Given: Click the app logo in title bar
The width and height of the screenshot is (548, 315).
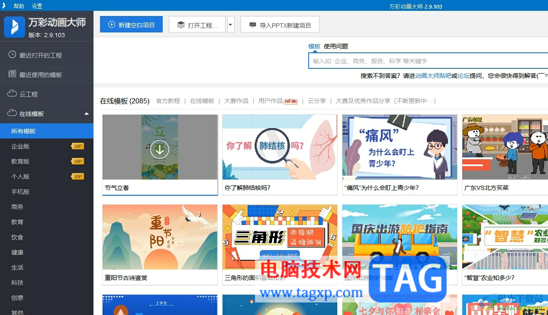Looking at the screenshot, I should (x=5, y=6).
